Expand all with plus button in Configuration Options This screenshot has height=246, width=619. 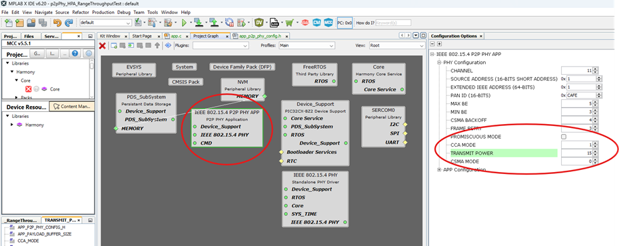(x=439, y=44)
